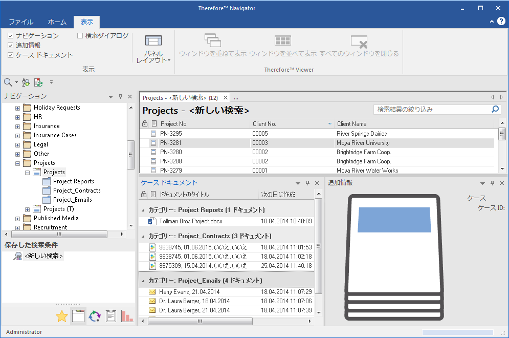Toggle the ケース ドキュメント checkbox

pyautogui.click(x=10, y=55)
